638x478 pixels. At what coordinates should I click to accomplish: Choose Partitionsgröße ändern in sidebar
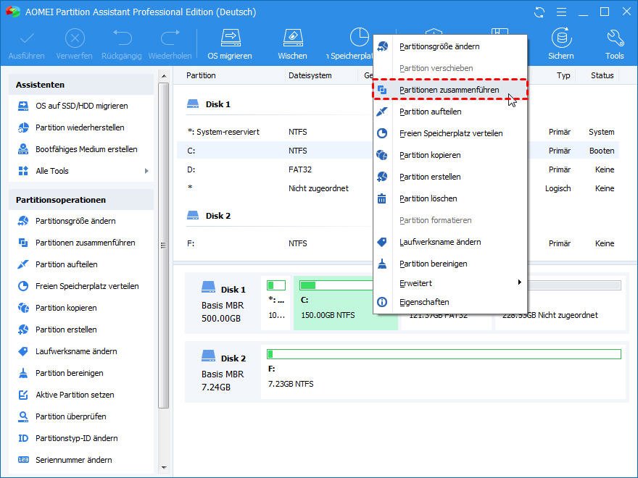point(75,221)
